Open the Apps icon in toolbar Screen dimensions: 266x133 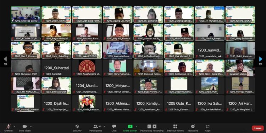click(x=208, y=127)
